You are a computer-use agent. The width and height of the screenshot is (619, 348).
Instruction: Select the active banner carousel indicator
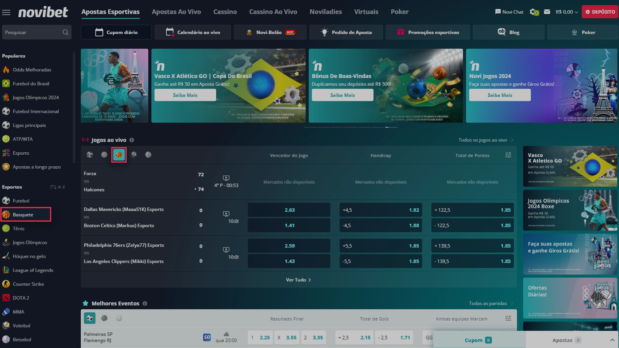click(x=391, y=127)
